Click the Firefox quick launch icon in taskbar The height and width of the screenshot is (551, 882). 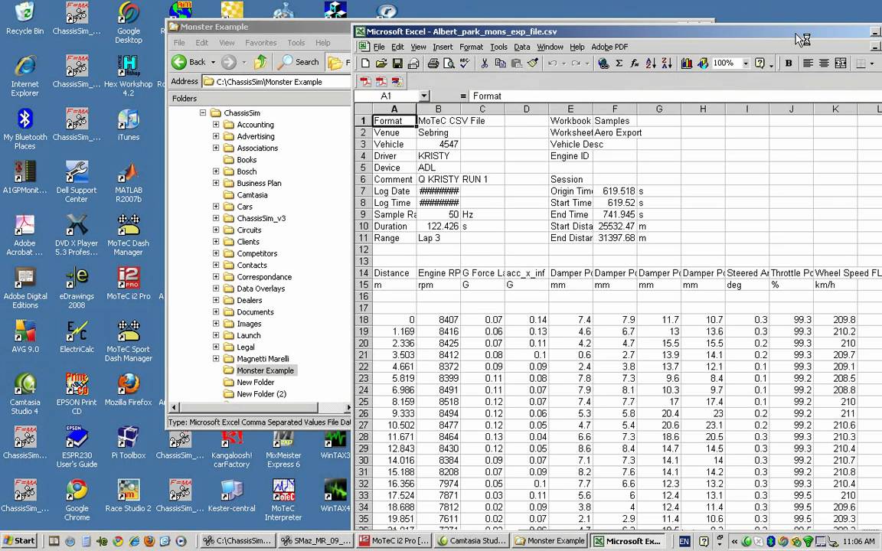click(x=149, y=541)
